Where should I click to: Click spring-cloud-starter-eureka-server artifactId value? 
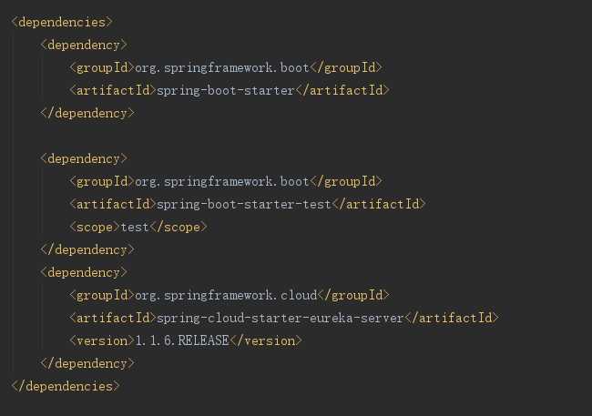click(281, 318)
